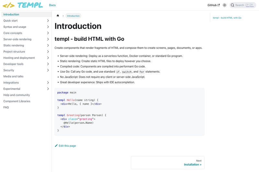Click the 'Great developer experience' bullet text
Screen dimensions: 259x172
(x=97, y=82)
